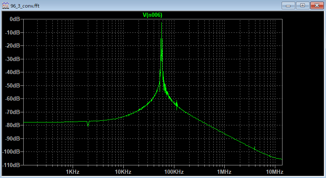Screen dimensions: 326x178
Task: Click the -20dB axis label
Action: (13, 45)
